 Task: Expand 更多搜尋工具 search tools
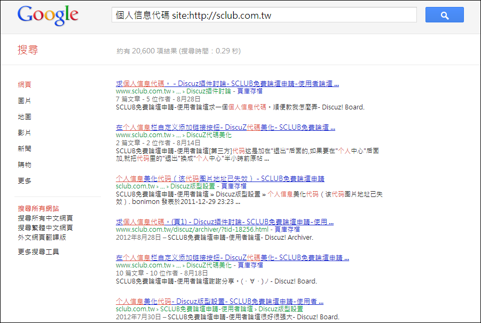[x=38, y=251]
